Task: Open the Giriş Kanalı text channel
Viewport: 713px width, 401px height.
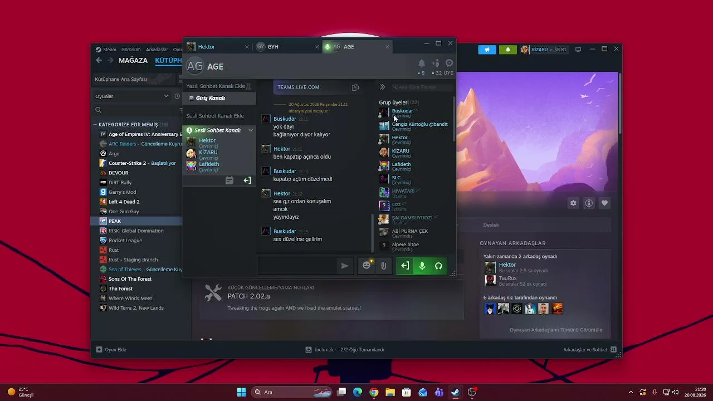Action: [219, 98]
